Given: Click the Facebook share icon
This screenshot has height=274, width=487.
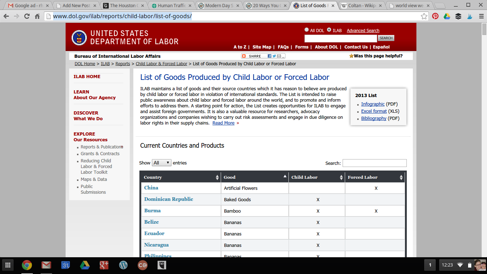Looking at the screenshot, I should (x=270, y=56).
